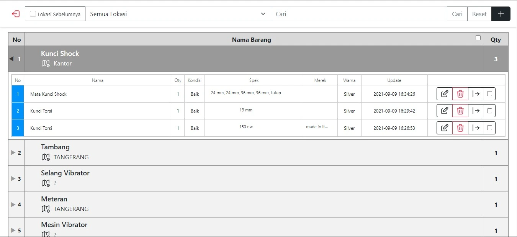Tick the checkbox for Mata Kunci Shock
This screenshot has height=237, width=517.
tap(489, 94)
